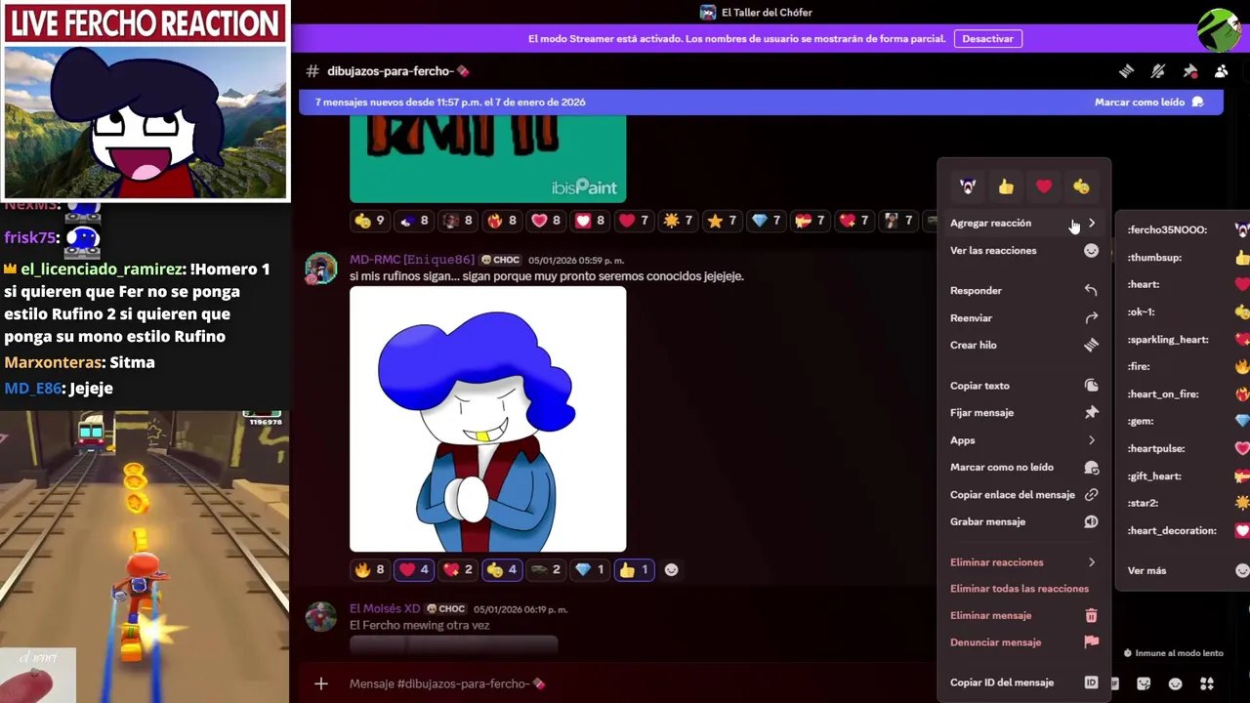
Task: Pick :heart_on_fire: from reaction submenu
Action: click(1186, 393)
